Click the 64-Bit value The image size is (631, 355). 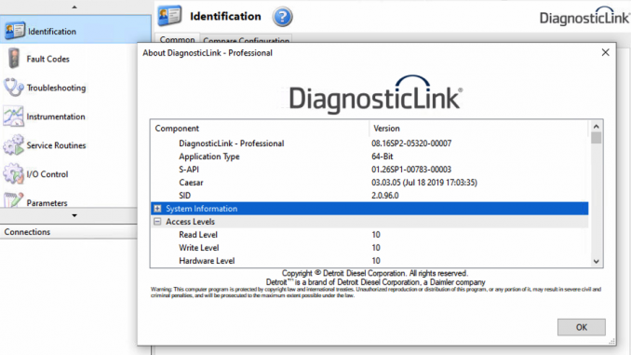click(382, 157)
